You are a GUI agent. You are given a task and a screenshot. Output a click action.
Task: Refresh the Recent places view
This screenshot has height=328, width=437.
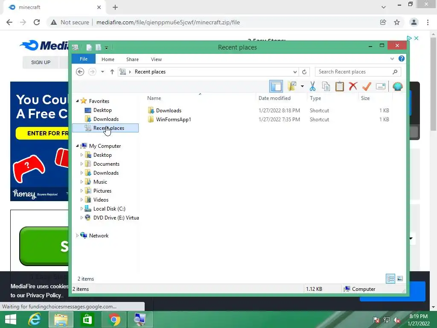[x=304, y=72]
